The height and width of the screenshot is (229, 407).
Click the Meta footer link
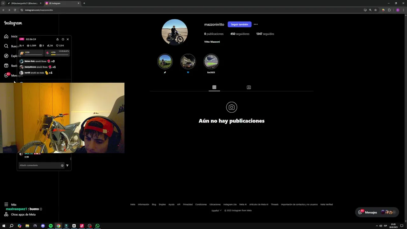pyautogui.click(x=133, y=205)
